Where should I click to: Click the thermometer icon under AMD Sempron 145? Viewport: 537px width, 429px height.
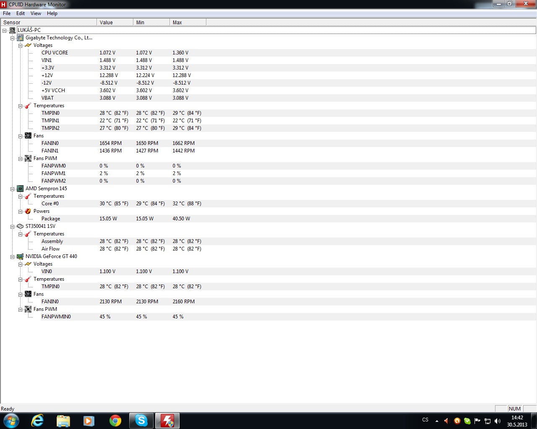tap(28, 196)
